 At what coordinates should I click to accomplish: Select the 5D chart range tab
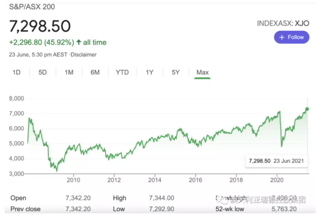(43, 72)
